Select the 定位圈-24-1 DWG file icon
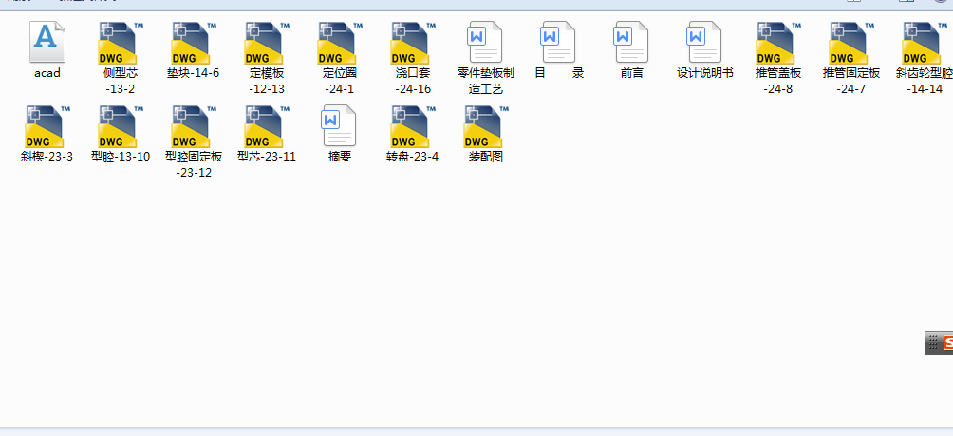 click(x=339, y=43)
